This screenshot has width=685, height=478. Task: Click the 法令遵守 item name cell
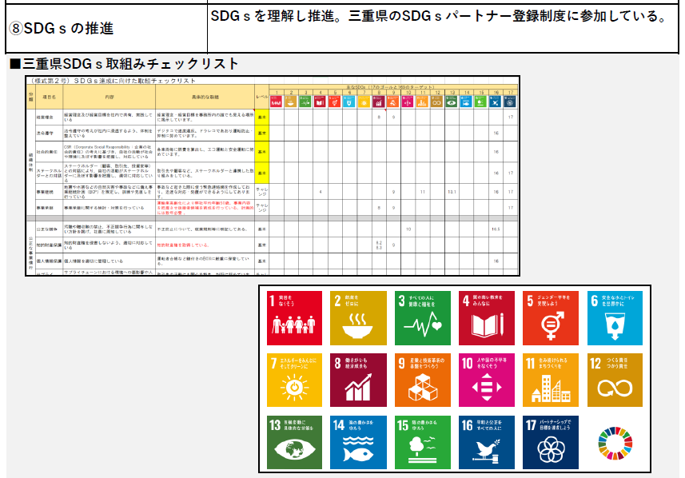pyautogui.click(x=49, y=133)
